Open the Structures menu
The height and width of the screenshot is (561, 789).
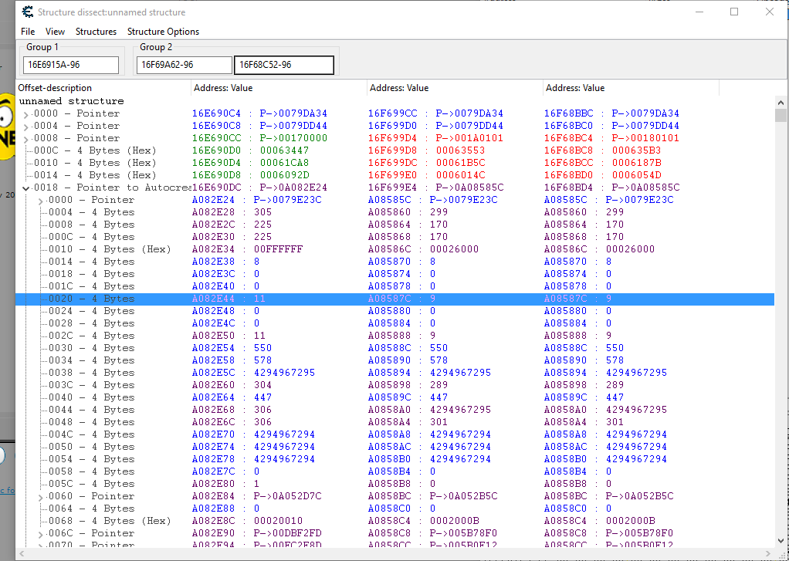(96, 31)
